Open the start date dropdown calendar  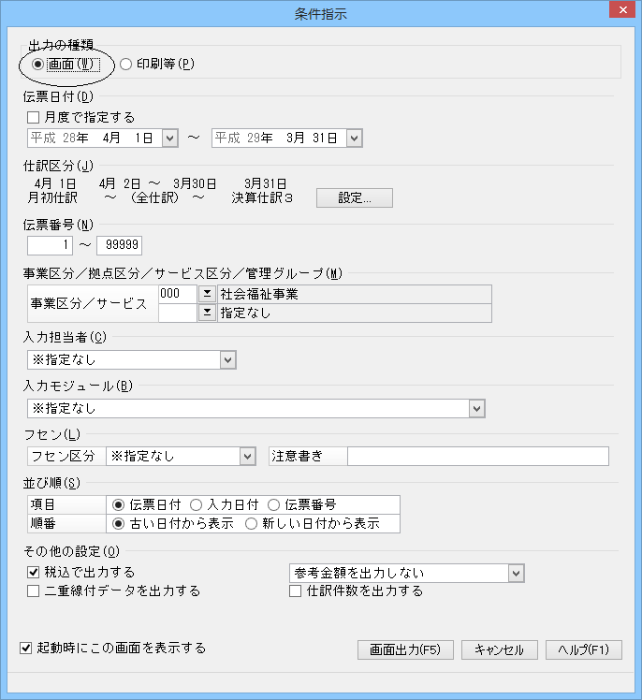coord(169,139)
